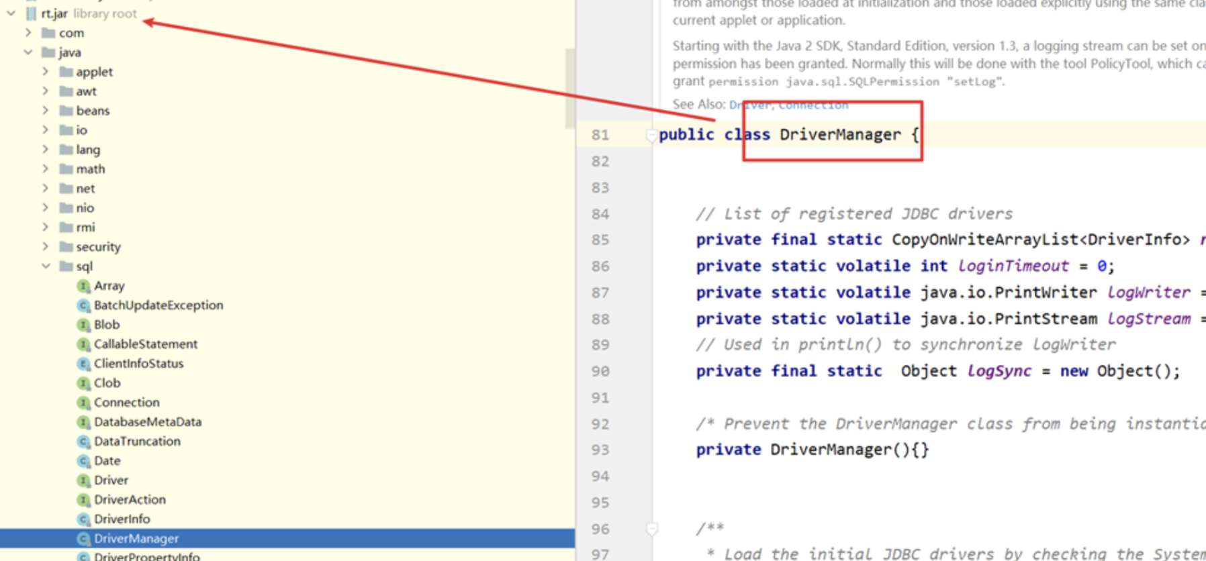Click the java folder icon
The width and height of the screenshot is (1206, 561).
(48, 52)
